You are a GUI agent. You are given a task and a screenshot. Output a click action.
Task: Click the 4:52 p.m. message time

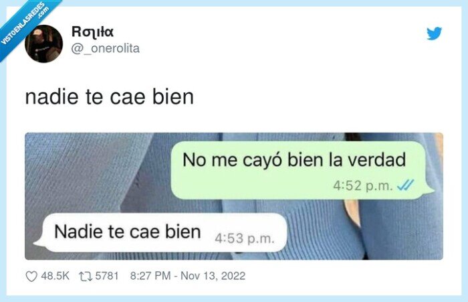click(363, 185)
